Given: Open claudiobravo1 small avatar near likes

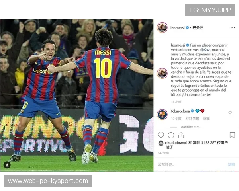Looking at the screenshot, I should (x=161, y=143).
